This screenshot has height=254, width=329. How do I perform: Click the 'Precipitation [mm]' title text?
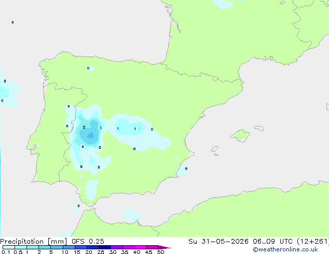[33, 242]
